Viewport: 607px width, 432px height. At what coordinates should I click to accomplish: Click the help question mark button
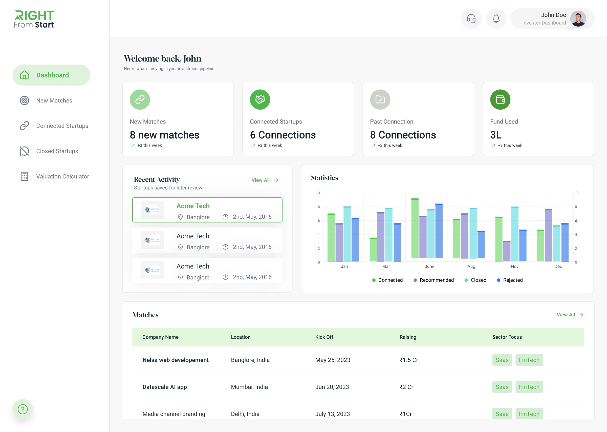coord(23,409)
